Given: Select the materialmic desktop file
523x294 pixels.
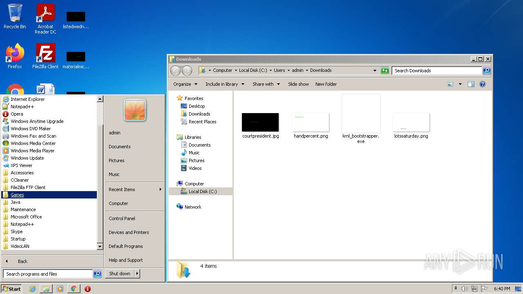Looking at the screenshot, I should [x=76, y=60].
